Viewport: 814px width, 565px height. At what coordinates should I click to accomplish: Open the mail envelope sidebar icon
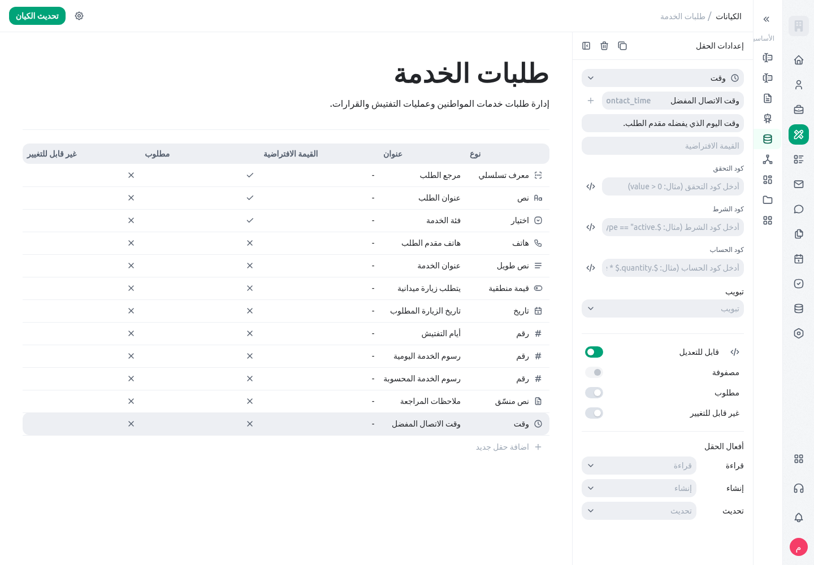pos(799,184)
